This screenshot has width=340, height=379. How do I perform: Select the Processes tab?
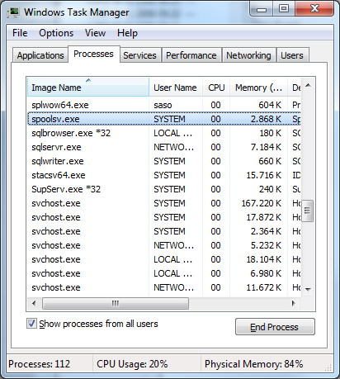[93, 54]
